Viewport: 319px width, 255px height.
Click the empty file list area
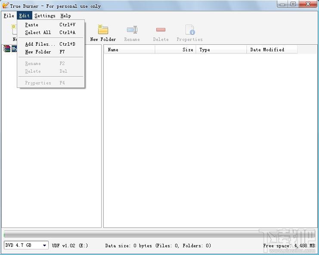coord(211,140)
